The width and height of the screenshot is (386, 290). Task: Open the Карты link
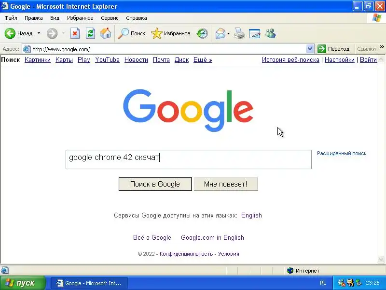point(64,59)
